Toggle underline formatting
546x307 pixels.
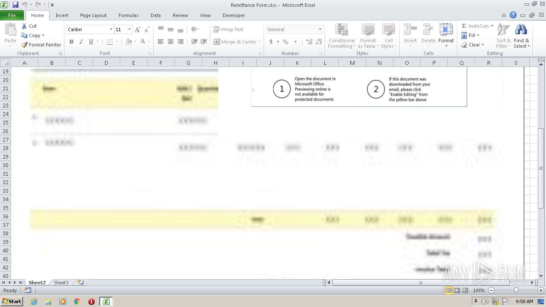click(x=91, y=42)
